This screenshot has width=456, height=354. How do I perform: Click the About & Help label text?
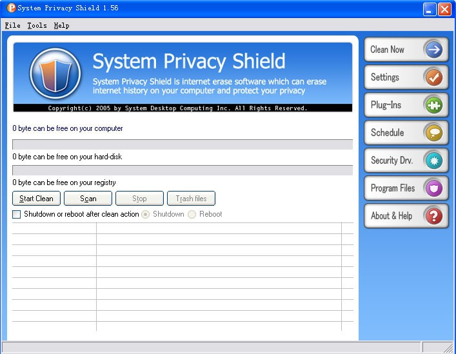[x=392, y=216]
